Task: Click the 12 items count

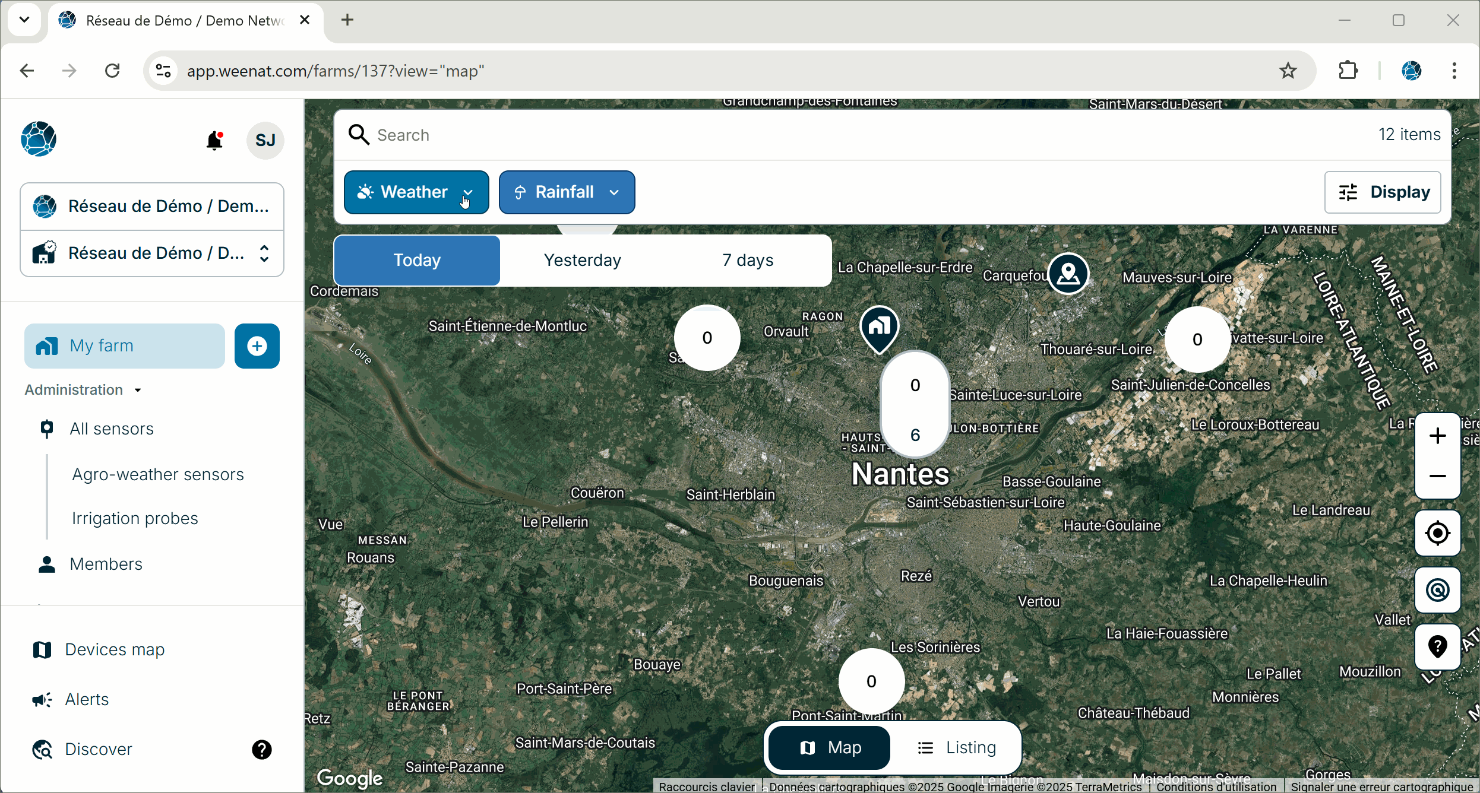Action: pos(1409,135)
